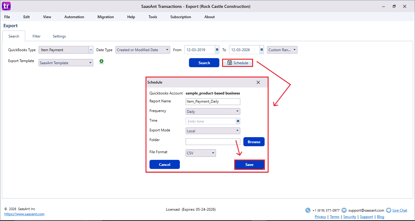Click the Report Name text field
The image size is (415, 221).
[x=213, y=102]
